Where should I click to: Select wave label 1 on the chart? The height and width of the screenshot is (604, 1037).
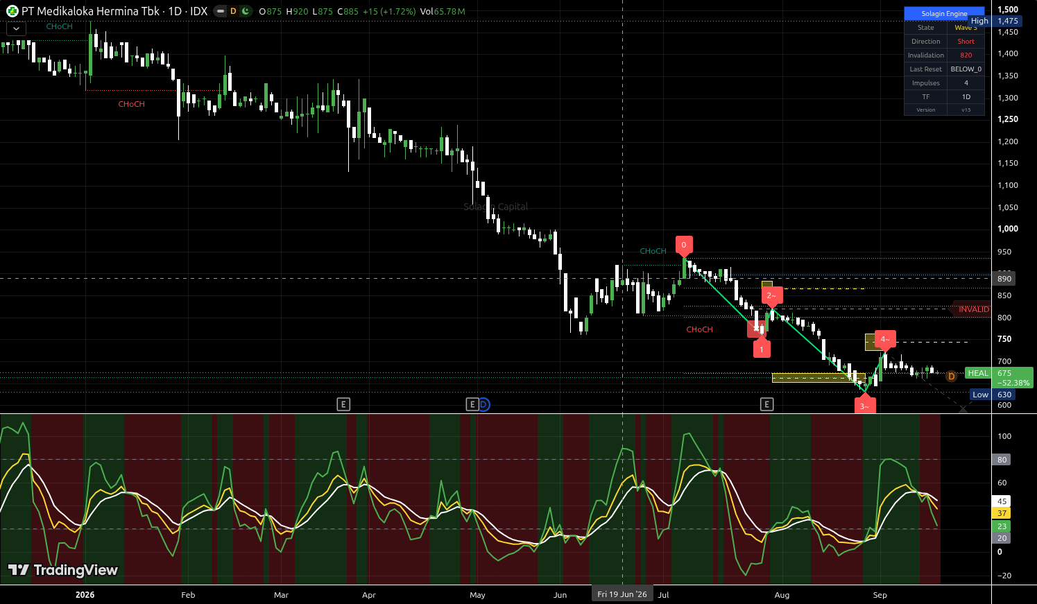click(762, 347)
